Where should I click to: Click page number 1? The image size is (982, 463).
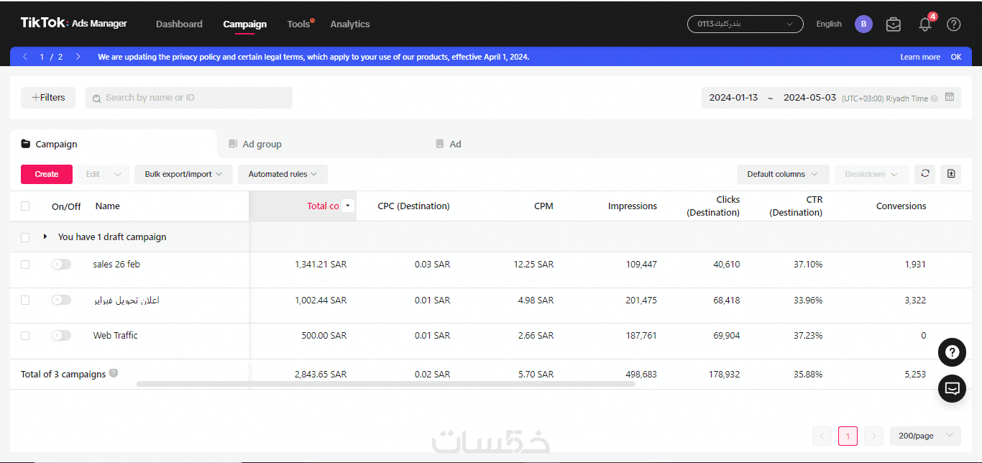coord(848,436)
